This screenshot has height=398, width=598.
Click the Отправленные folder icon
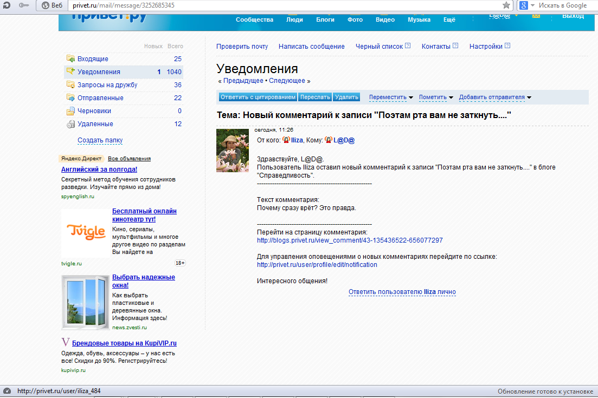click(x=70, y=97)
